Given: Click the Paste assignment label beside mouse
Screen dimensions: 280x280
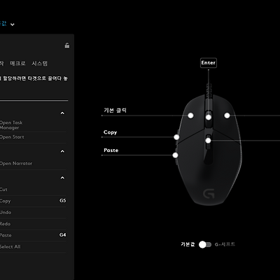Looking at the screenshot, I should [x=111, y=150].
